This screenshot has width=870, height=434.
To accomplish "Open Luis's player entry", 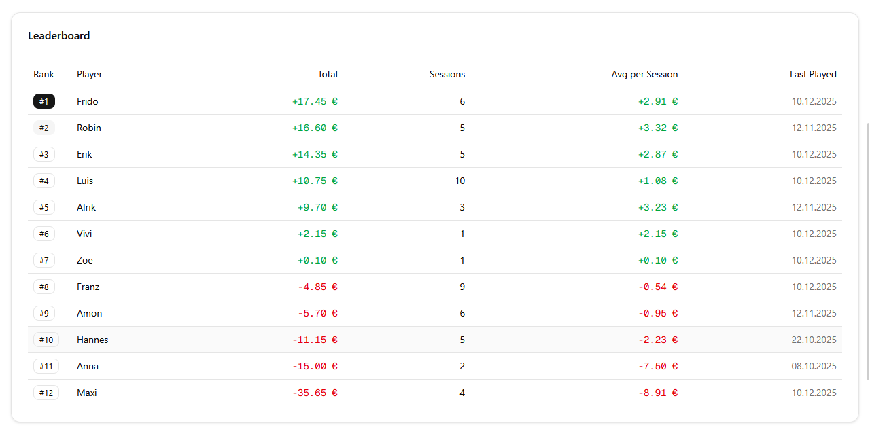I will click(84, 181).
